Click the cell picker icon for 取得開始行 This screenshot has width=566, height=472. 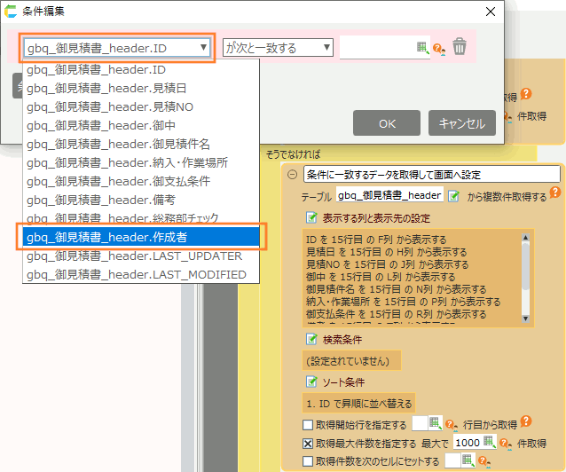tap(436, 423)
